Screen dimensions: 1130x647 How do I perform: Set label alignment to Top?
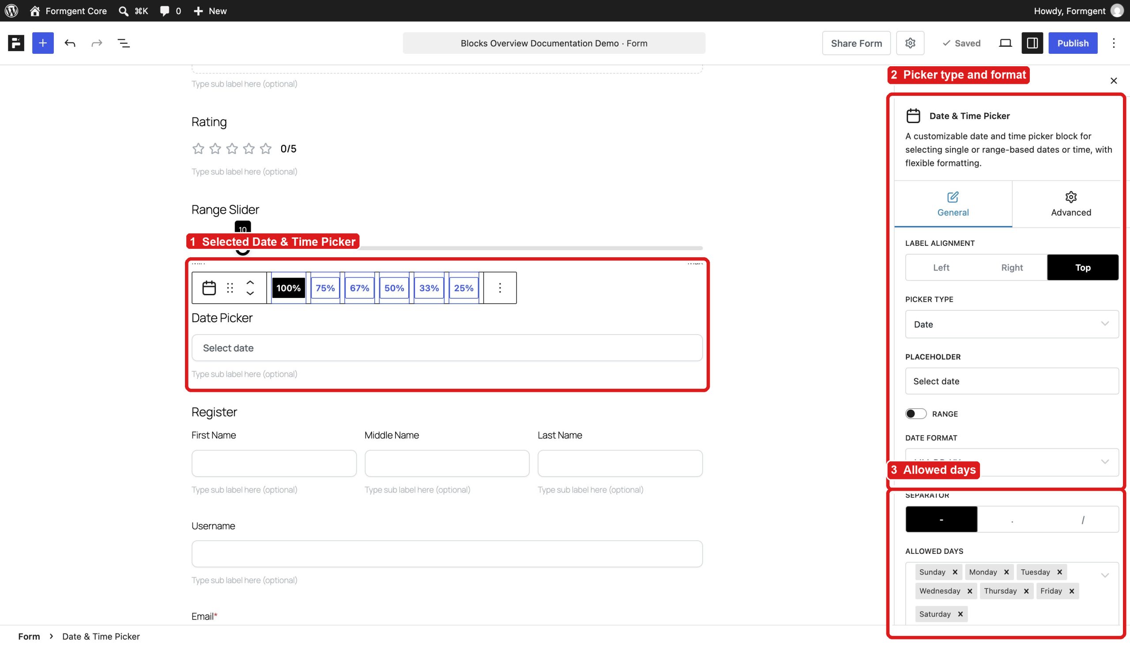(1082, 267)
